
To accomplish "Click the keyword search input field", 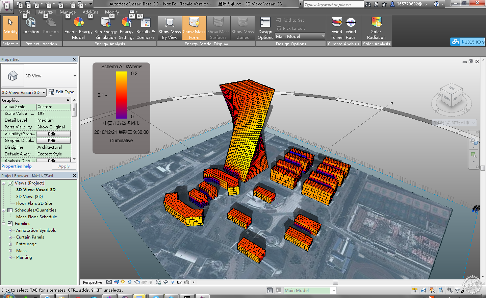I will (x=334, y=4).
